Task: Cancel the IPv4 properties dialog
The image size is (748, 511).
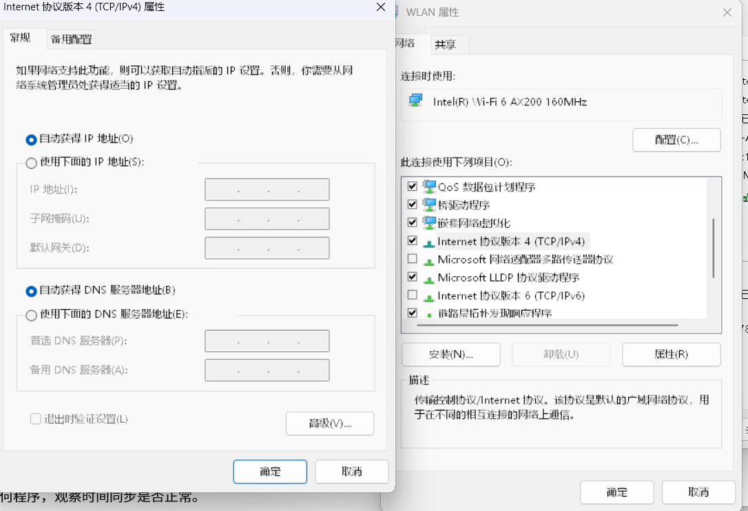Action: 351,471
